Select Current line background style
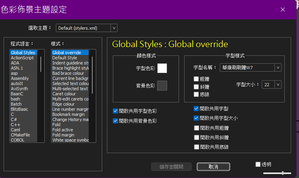The width and height of the screenshot is (299, 178). [x=70, y=78]
